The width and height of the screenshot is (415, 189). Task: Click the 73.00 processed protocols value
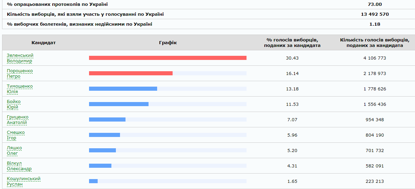tap(375, 4)
